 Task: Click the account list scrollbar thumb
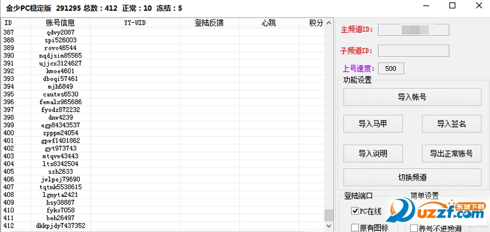329,215
